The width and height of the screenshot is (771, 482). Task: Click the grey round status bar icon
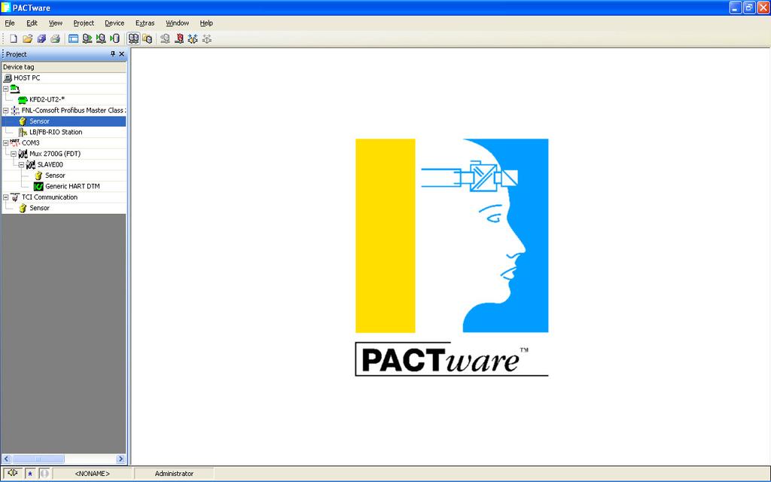click(44, 473)
